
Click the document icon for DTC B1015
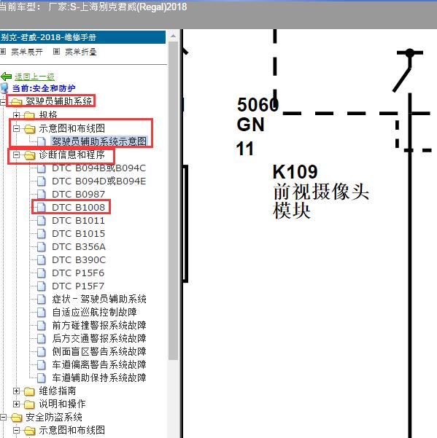[x=42, y=234]
